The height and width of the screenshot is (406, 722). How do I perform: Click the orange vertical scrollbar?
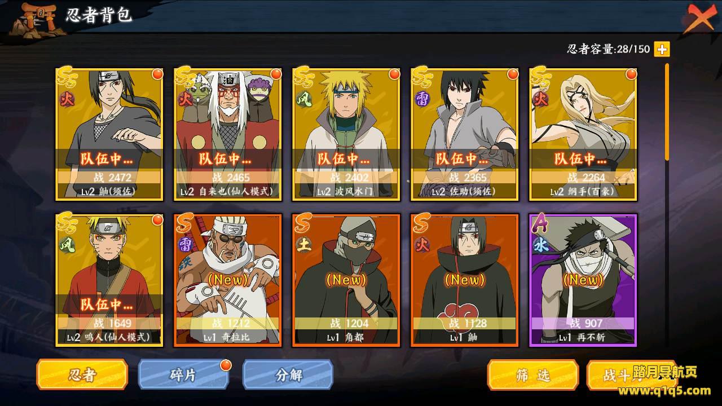pos(667,112)
